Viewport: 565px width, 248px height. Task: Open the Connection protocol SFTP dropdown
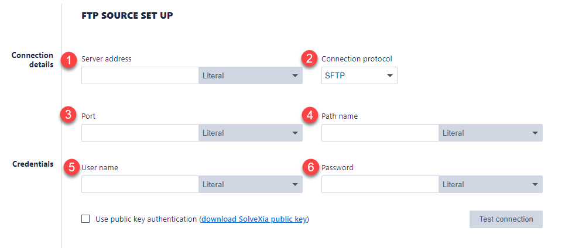click(x=359, y=75)
